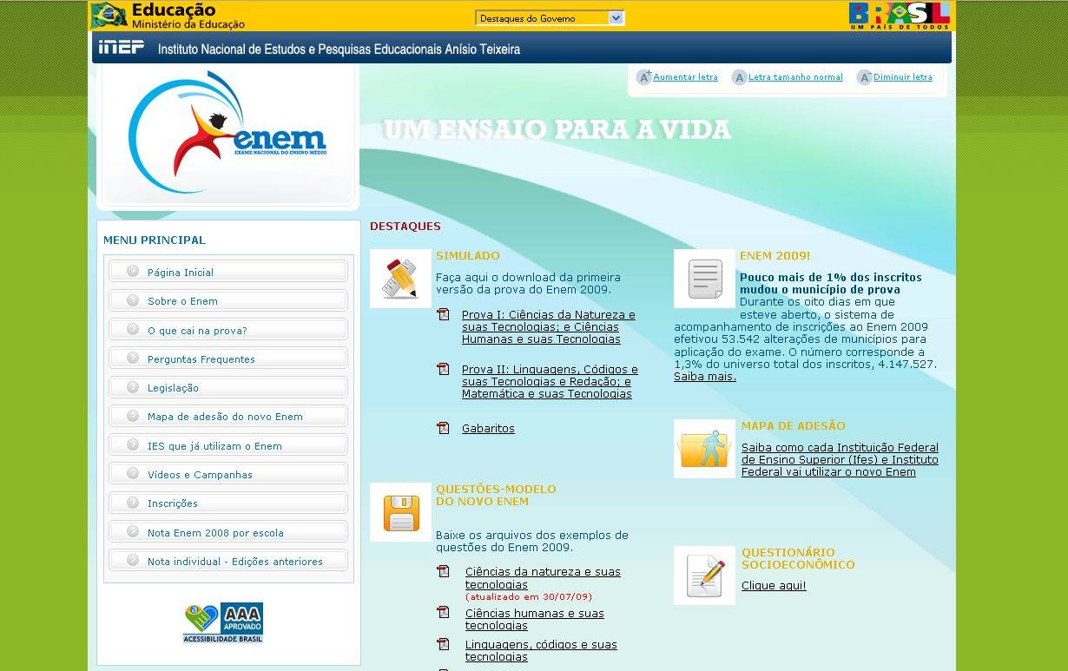Click the Simulado pencil and ruler icon
This screenshot has height=671, width=1068.
(400, 279)
